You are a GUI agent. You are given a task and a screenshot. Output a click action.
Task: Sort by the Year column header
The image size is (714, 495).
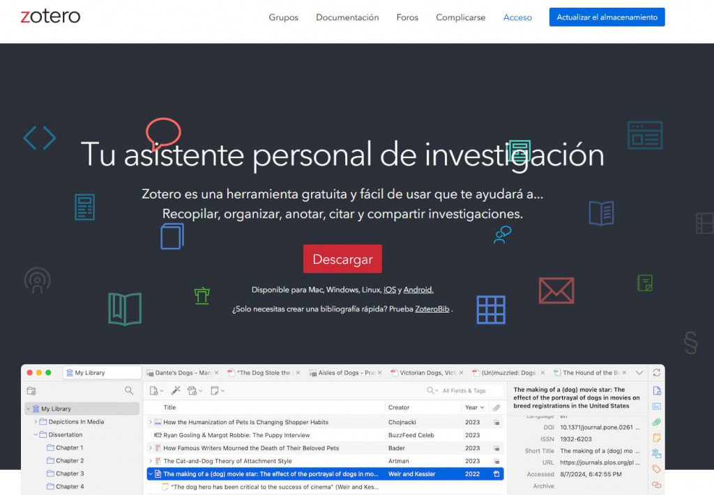coord(474,408)
